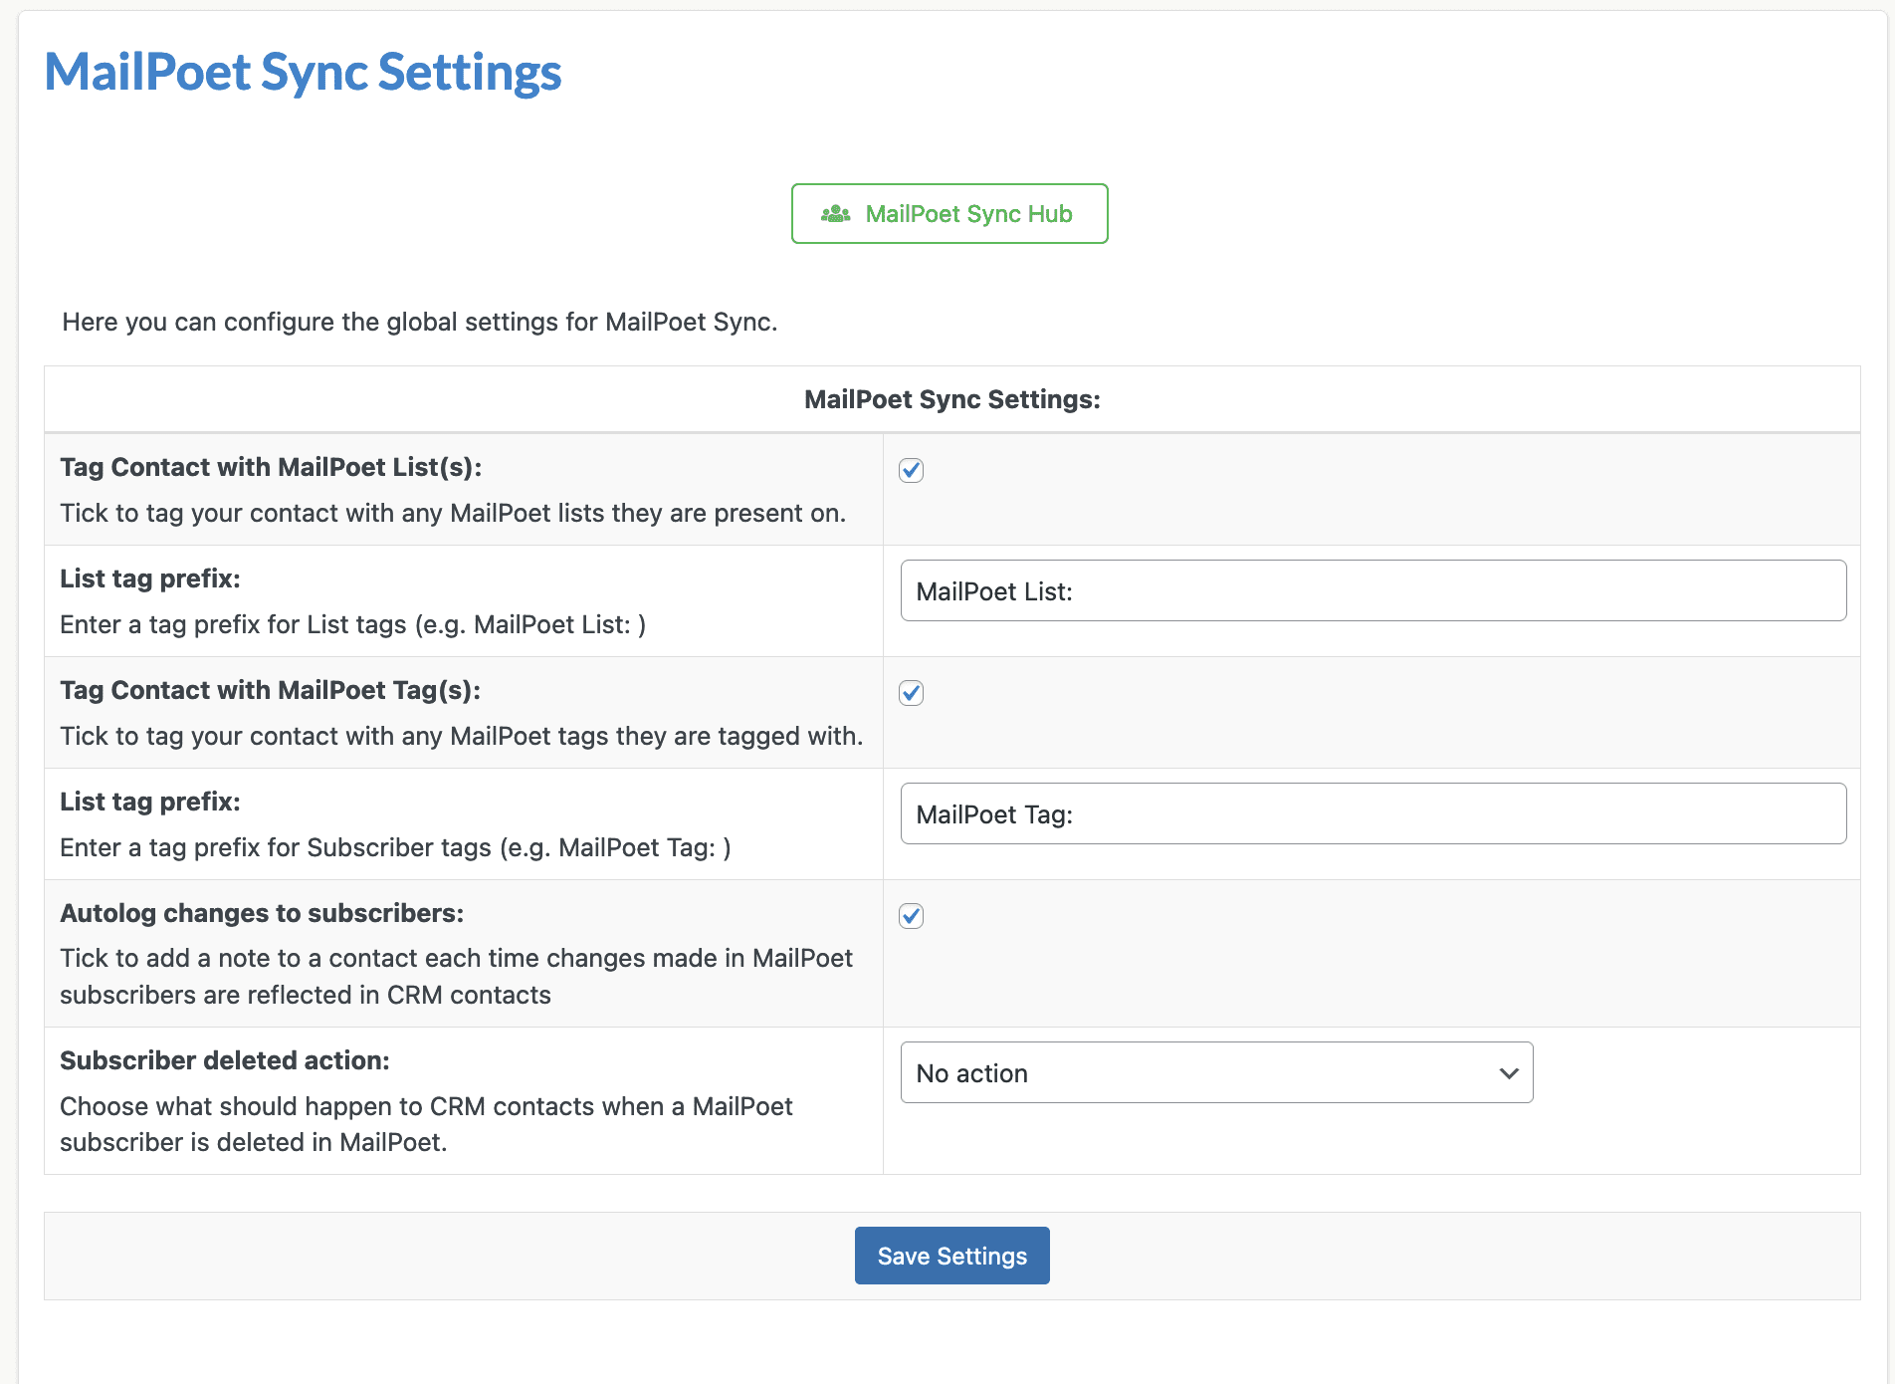Click the Autolog changes to subscribers label

(262, 913)
